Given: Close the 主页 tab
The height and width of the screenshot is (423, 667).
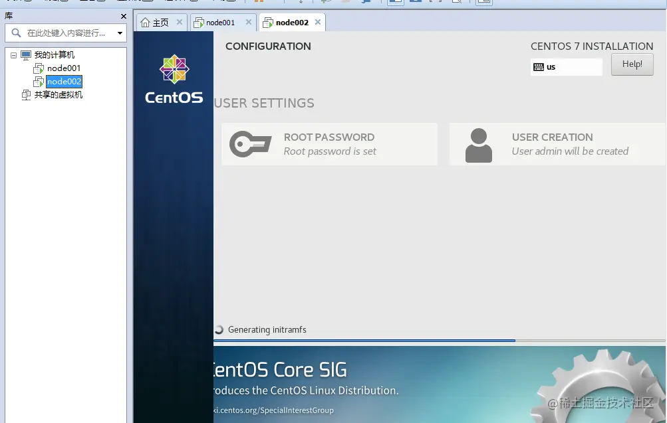Looking at the screenshot, I should pos(180,22).
